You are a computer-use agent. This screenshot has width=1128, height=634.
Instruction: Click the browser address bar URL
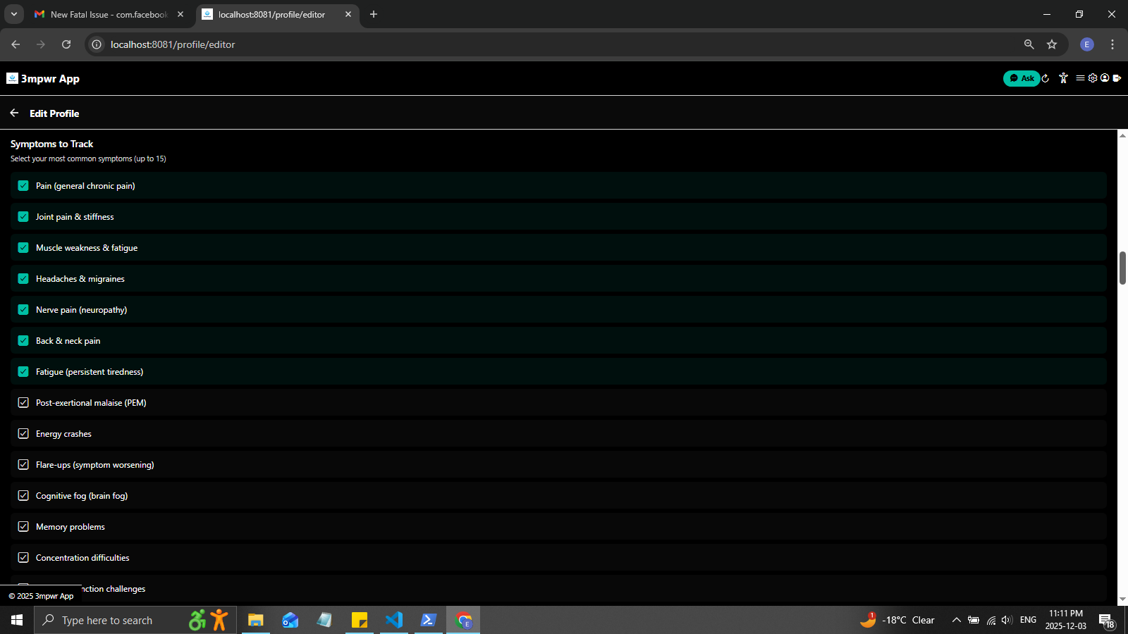(x=173, y=44)
